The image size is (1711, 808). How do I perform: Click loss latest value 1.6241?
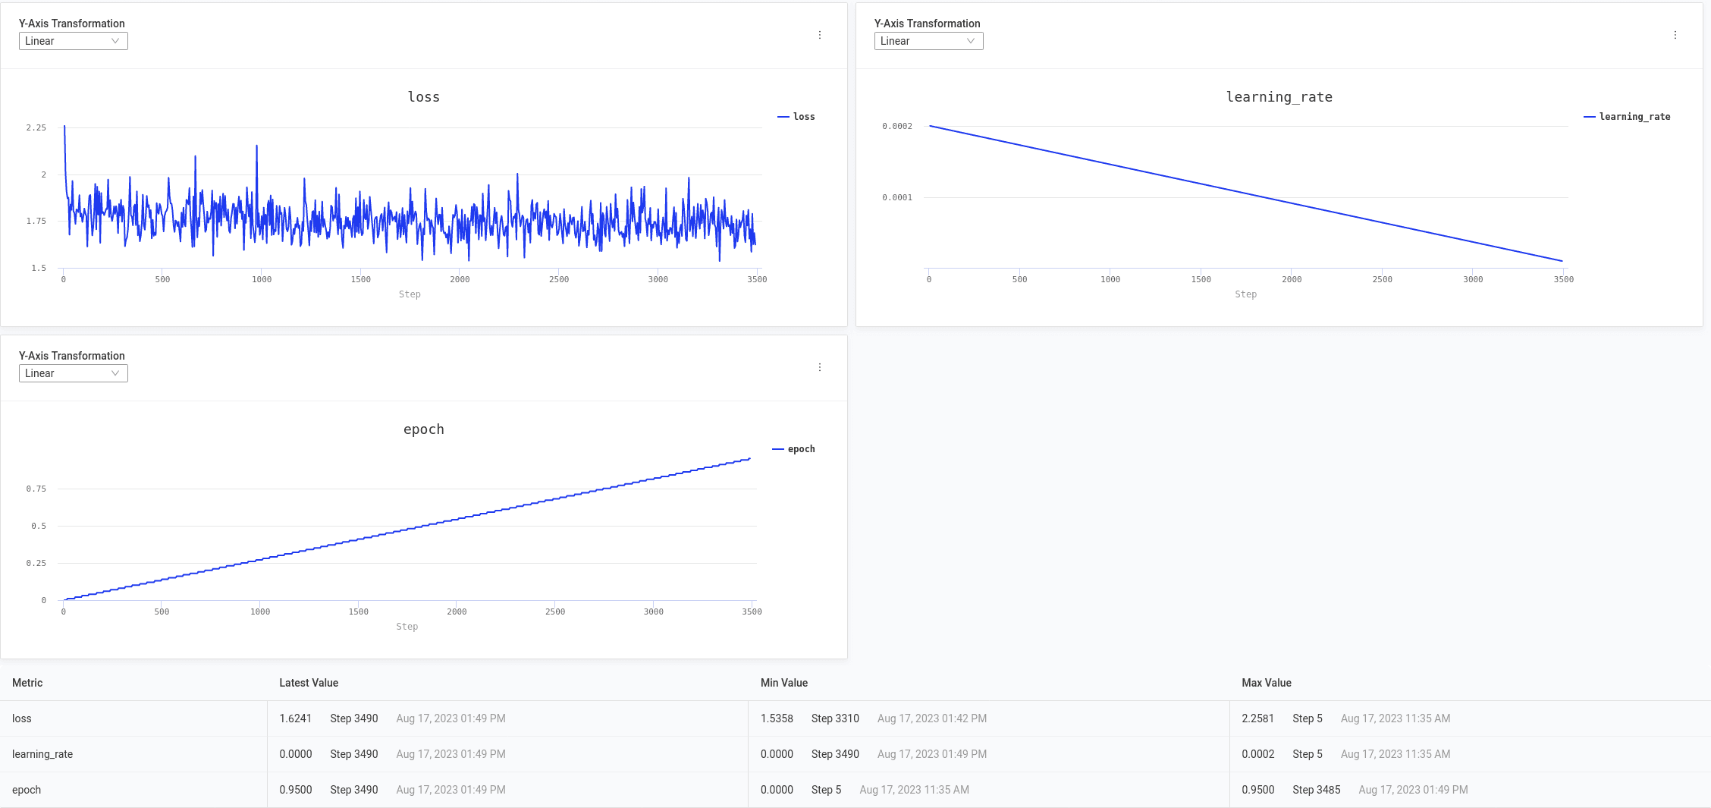point(296,718)
